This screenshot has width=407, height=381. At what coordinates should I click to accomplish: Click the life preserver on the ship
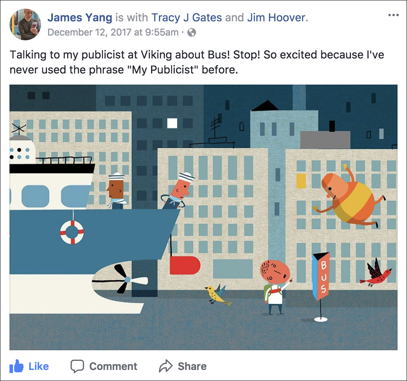72,232
